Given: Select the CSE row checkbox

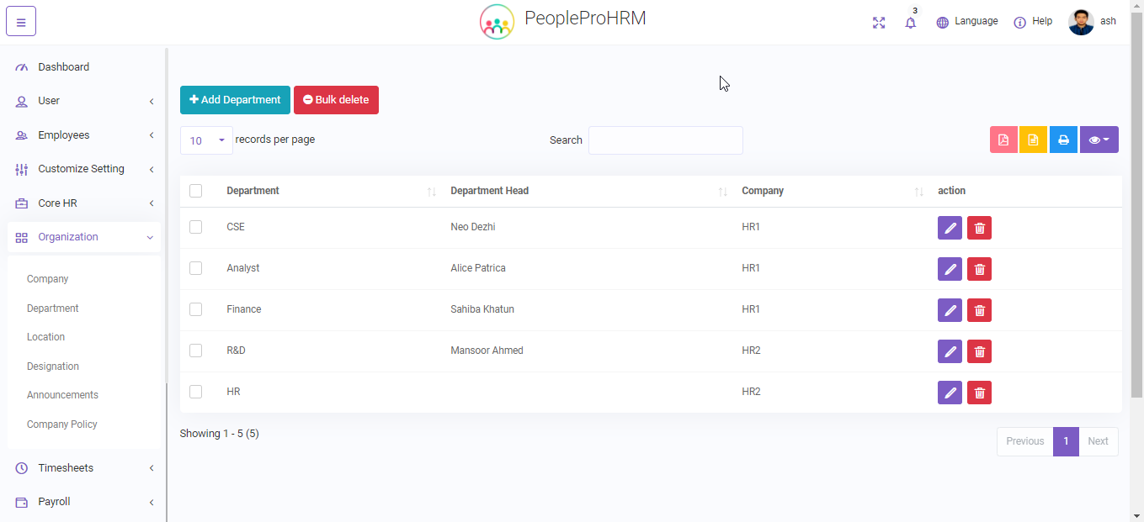Looking at the screenshot, I should (196, 227).
